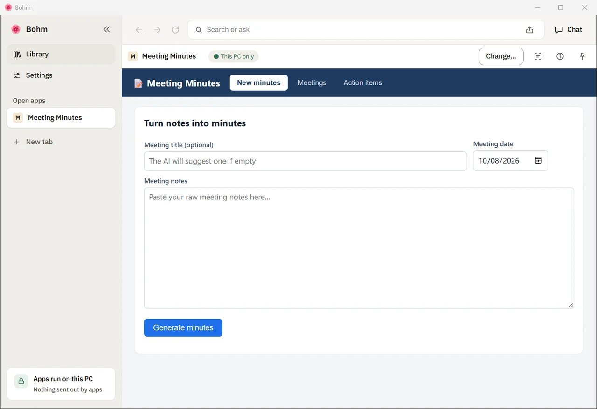Click the Search or ask box

(x=366, y=30)
